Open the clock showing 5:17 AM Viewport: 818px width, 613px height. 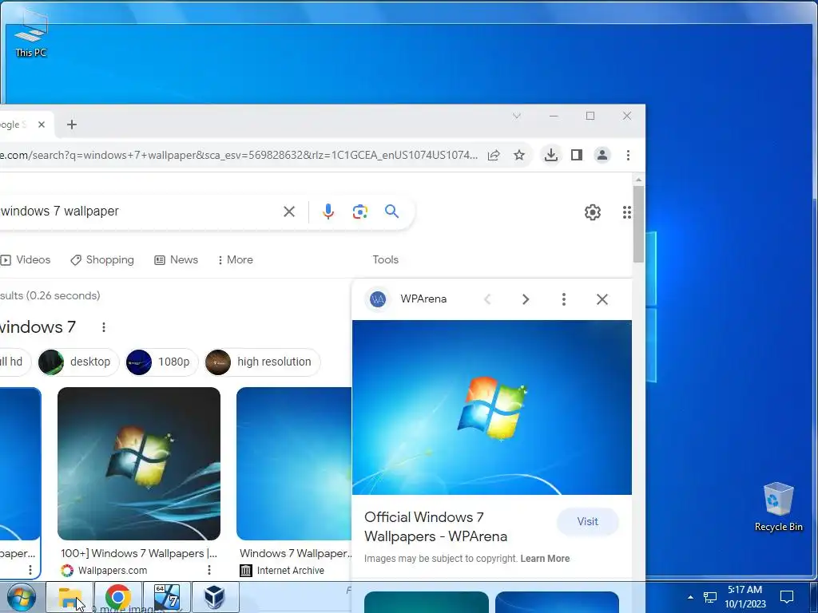[745, 597]
